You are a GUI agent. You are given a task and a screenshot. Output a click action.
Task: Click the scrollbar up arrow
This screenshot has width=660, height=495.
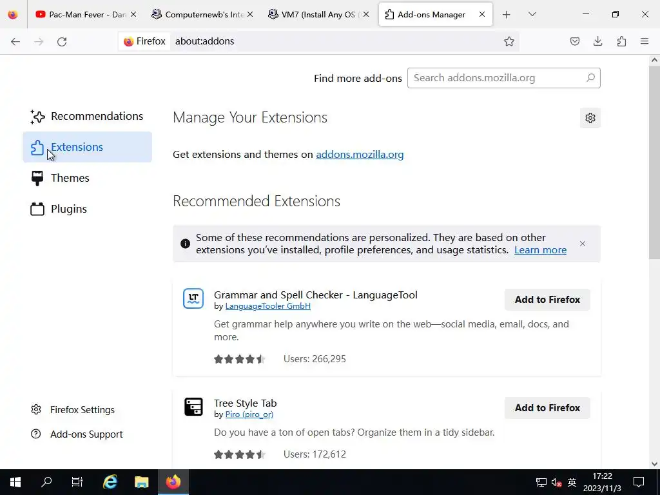(x=654, y=60)
